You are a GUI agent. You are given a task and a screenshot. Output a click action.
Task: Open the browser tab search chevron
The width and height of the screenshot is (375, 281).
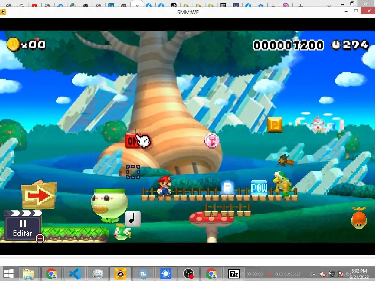(x=329, y=5)
